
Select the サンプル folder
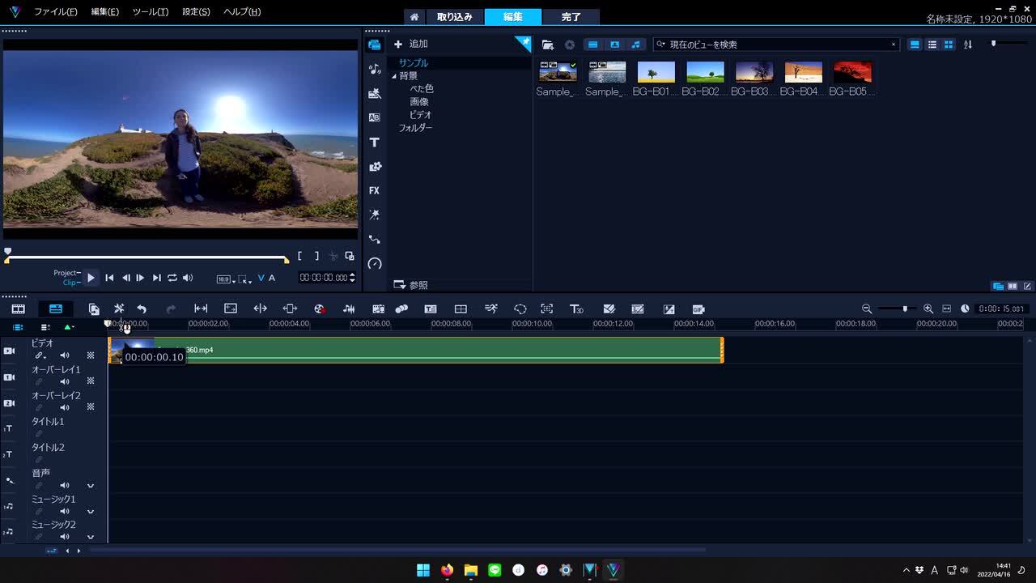(x=413, y=62)
